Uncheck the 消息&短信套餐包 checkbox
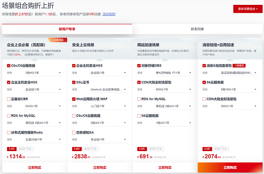 (x=204, y=66)
